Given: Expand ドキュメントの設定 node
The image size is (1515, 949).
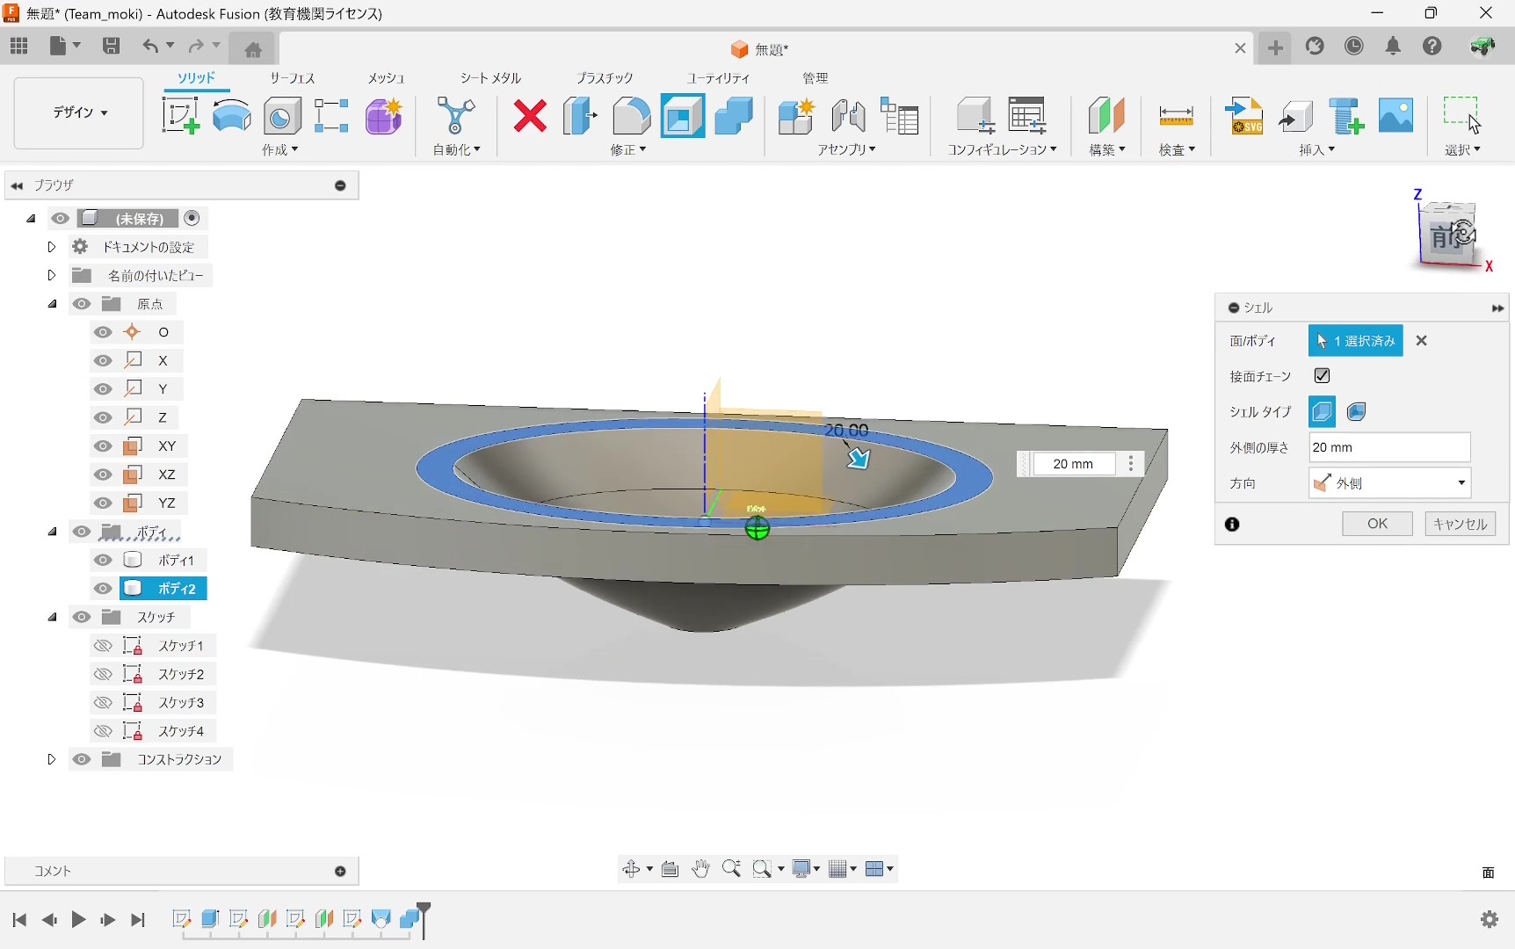Looking at the screenshot, I should click(51, 247).
